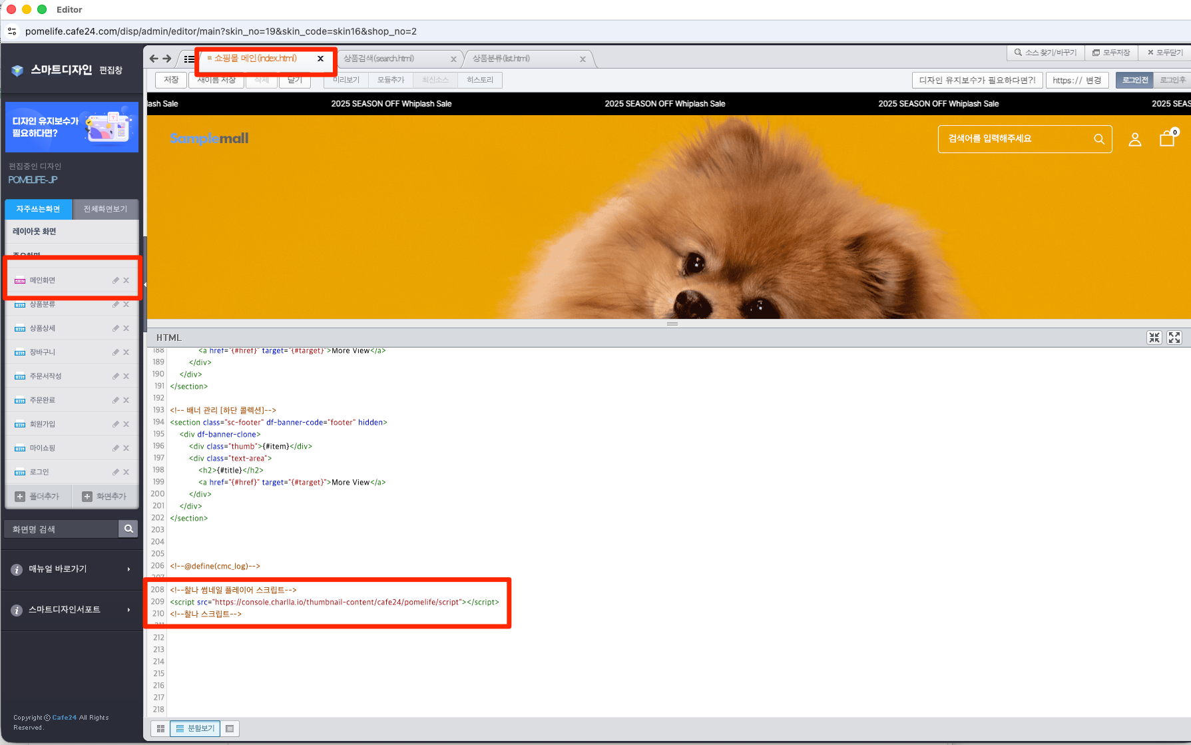This screenshot has width=1191, height=745.
Task: Maximize HTML editor with fullscreen icon
Action: (1174, 338)
